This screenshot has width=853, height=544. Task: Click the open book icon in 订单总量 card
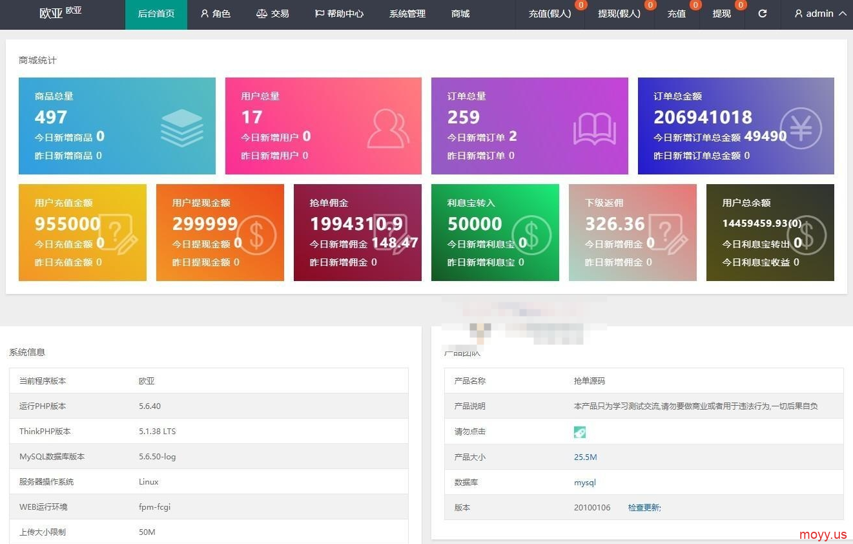(594, 129)
